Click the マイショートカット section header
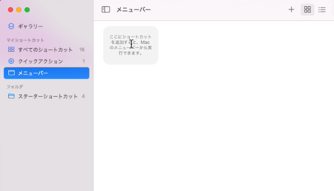The width and height of the screenshot is (334, 191). 25,40
